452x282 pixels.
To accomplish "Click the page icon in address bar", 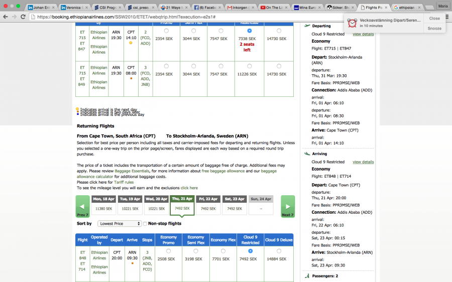I will (33, 17).
